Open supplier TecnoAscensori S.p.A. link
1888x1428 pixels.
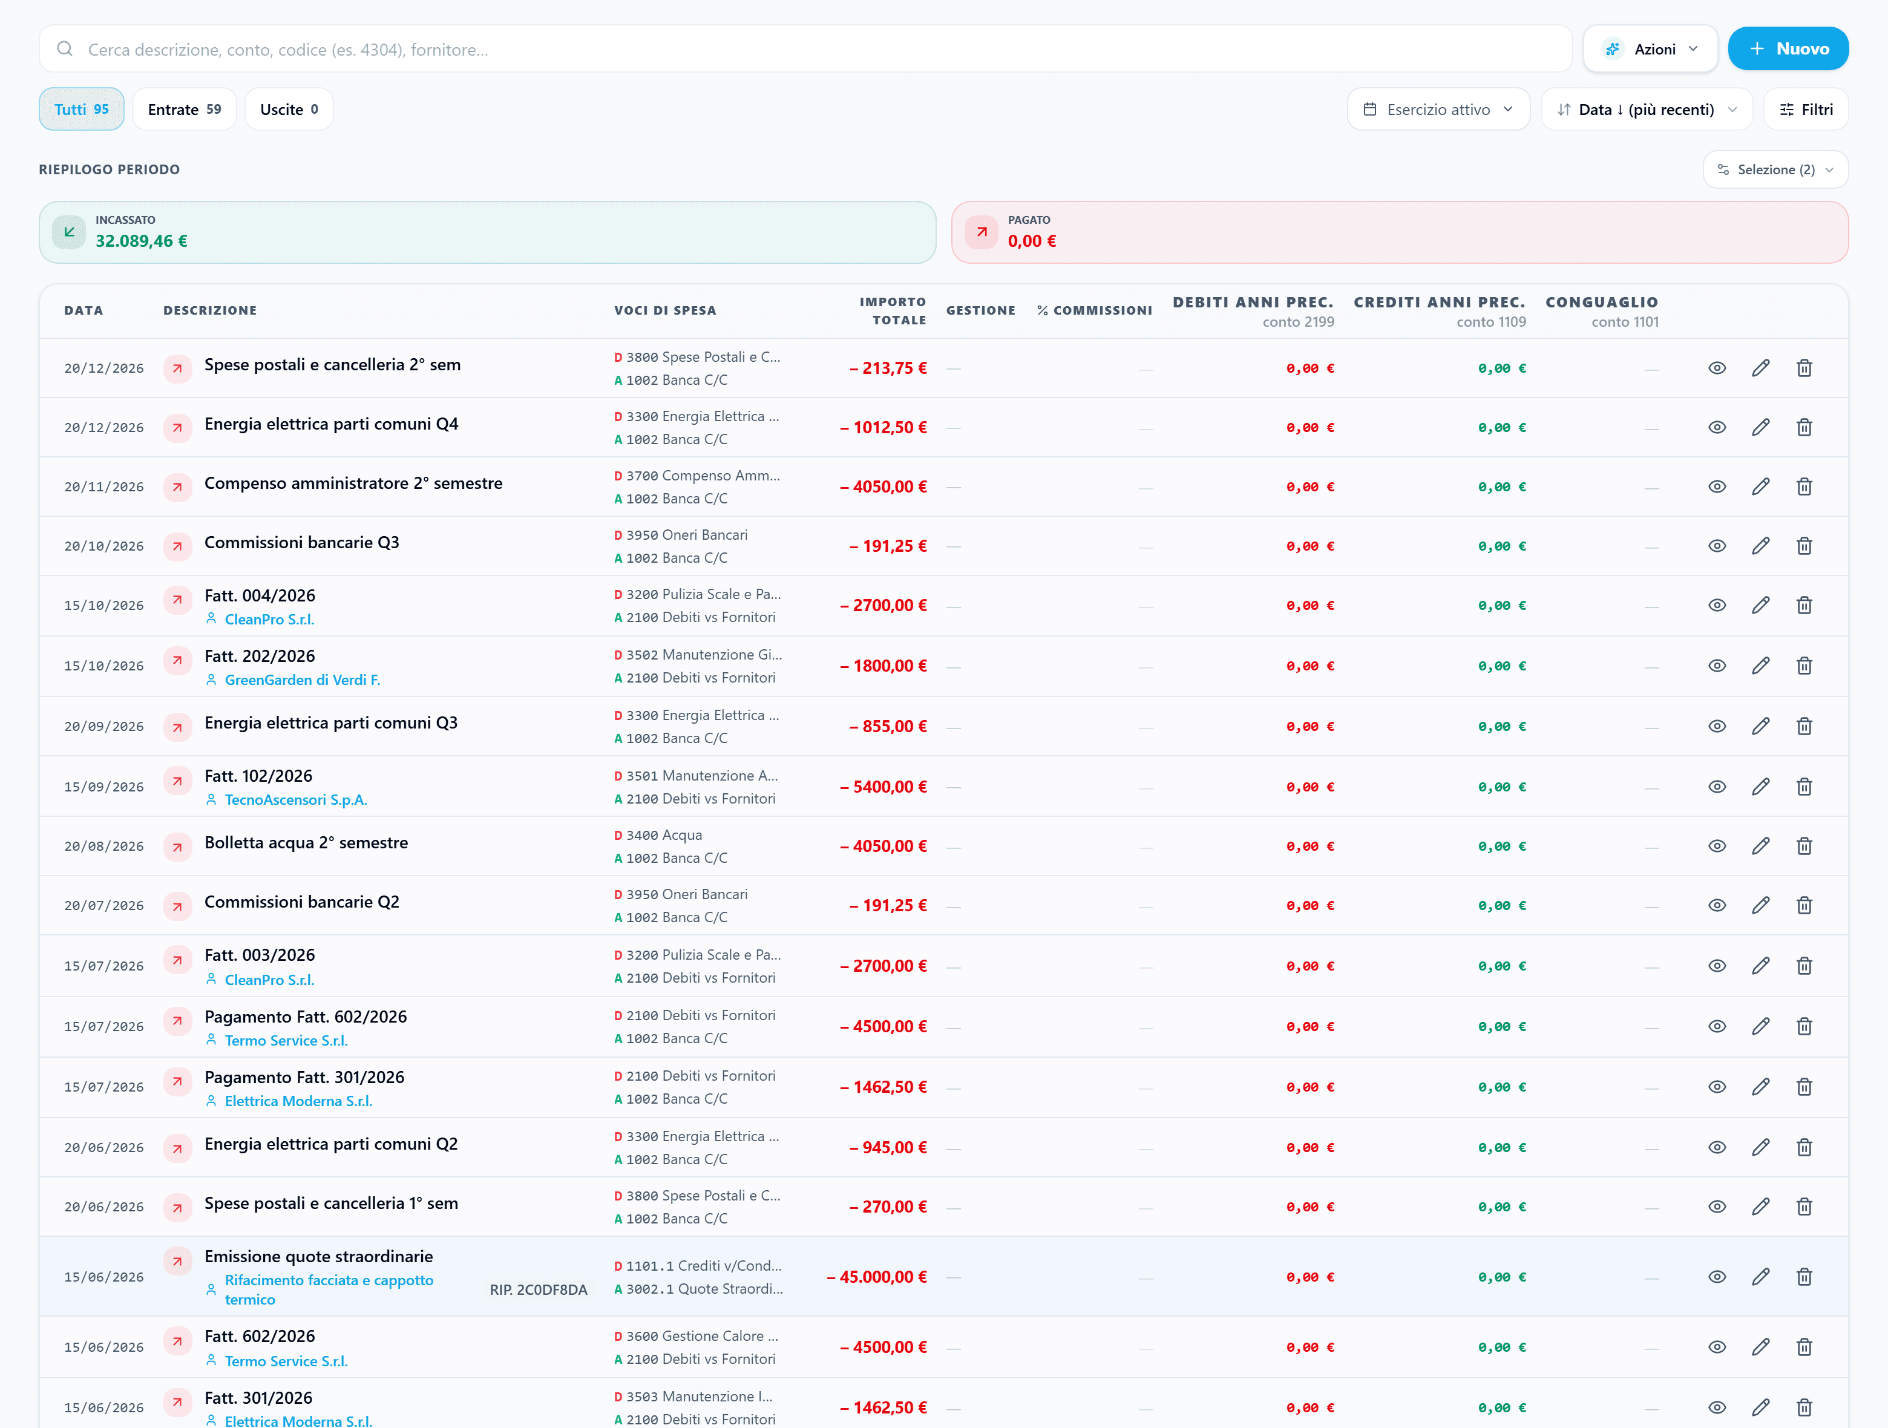tap(296, 800)
